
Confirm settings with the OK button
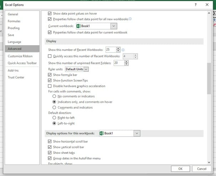click(x=180, y=169)
